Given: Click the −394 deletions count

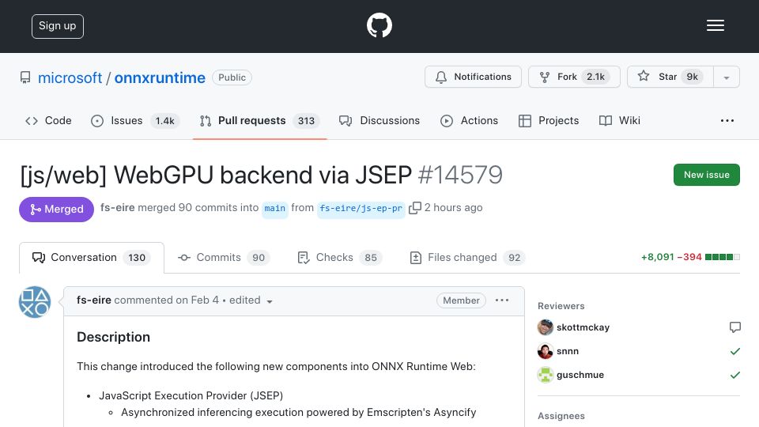Looking at the screenshot, I should [x=689, y=257].
